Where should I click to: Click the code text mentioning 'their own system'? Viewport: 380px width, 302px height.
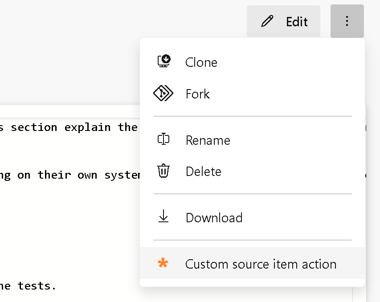pos(71,175)
